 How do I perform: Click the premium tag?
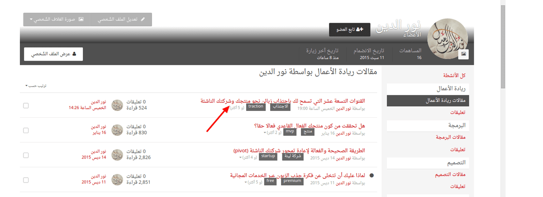click(292, 182)
